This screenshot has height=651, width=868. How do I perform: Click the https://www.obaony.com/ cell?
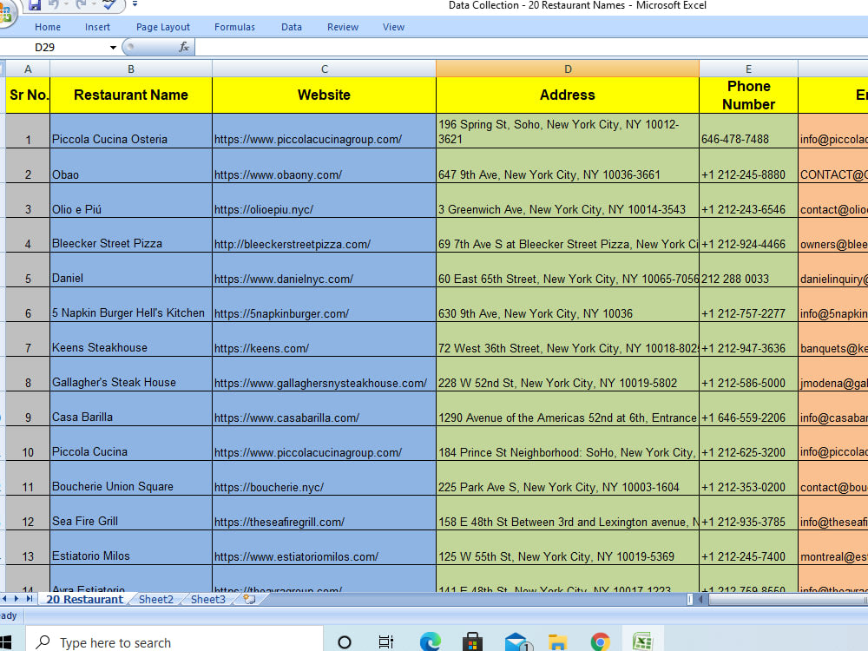coord(325,166)
